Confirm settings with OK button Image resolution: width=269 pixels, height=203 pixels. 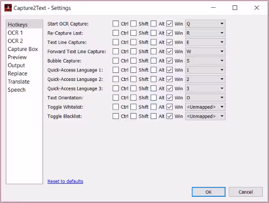point(208,192)
